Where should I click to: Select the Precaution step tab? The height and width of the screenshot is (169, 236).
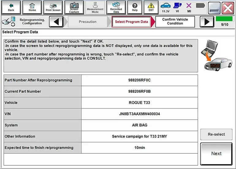[x=88, y=22]
